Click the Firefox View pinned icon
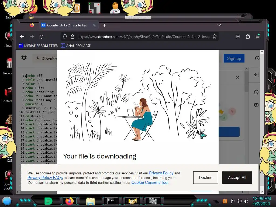276x207 pixels. pyautogui.click(x=32, y=25)
